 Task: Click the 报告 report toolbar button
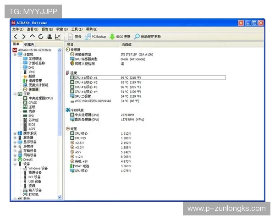pyautogui.click(x=75, y=37)
